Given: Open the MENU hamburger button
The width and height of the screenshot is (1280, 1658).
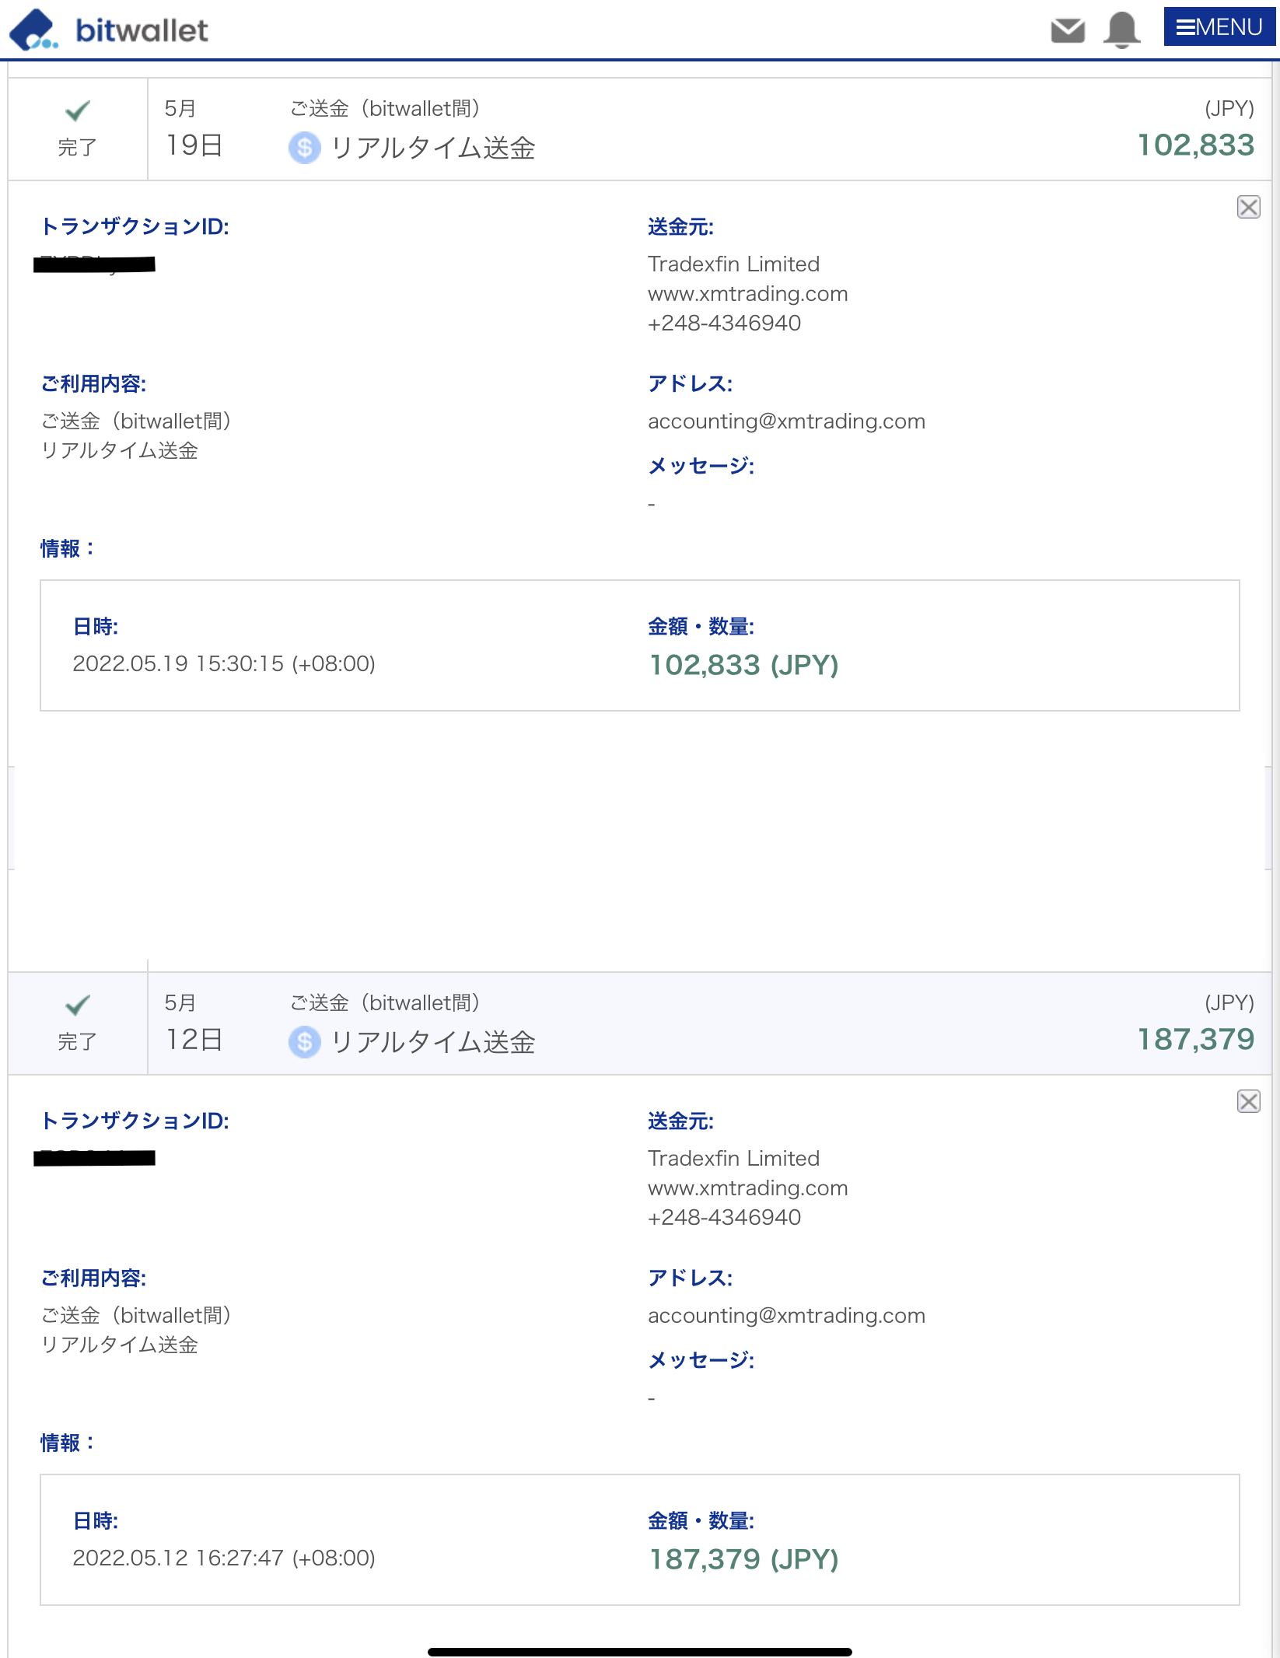Looking at the screenshot, I should pos(1219,27).
